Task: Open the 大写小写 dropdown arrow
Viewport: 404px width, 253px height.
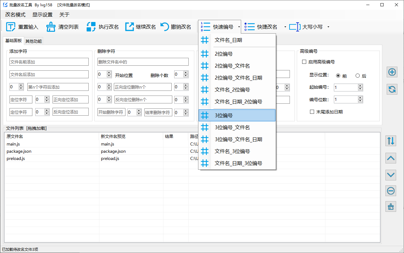Action: point(328,27)
